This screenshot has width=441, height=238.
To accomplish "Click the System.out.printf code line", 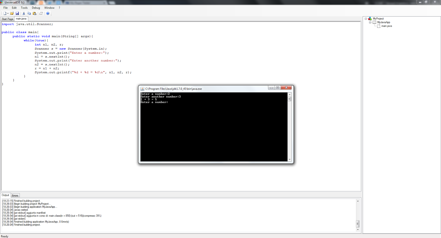I will coord(83,72).
